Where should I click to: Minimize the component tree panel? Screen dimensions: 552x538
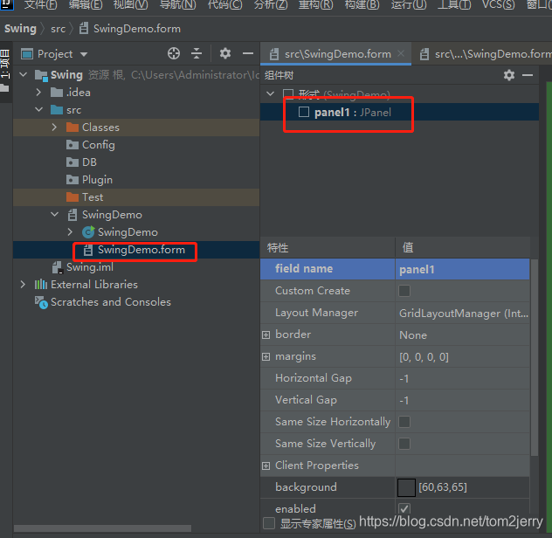coord(528,75)
